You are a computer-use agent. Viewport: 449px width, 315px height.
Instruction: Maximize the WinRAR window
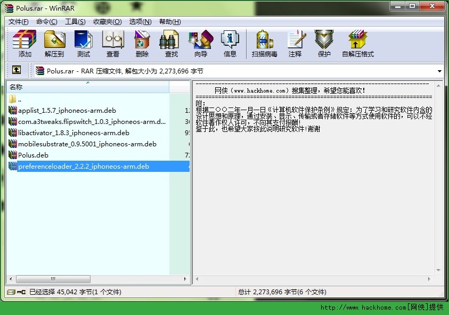point(412,6)
